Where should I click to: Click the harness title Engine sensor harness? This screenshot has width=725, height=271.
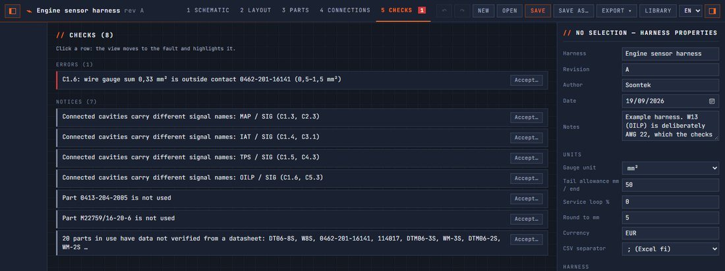(78, 11)
